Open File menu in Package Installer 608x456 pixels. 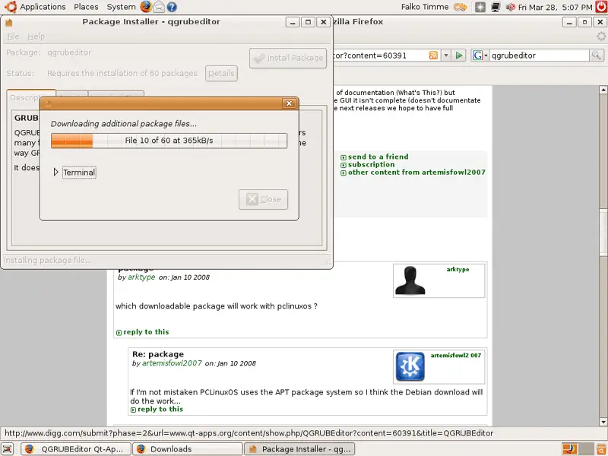13,36
